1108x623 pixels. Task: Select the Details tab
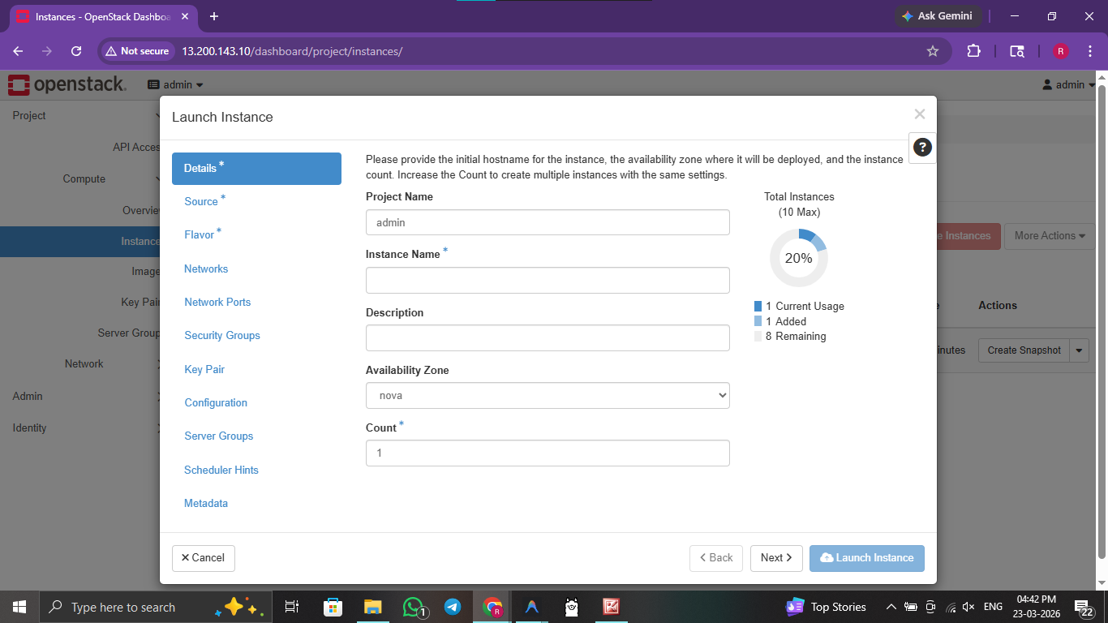tap(256, 168)
